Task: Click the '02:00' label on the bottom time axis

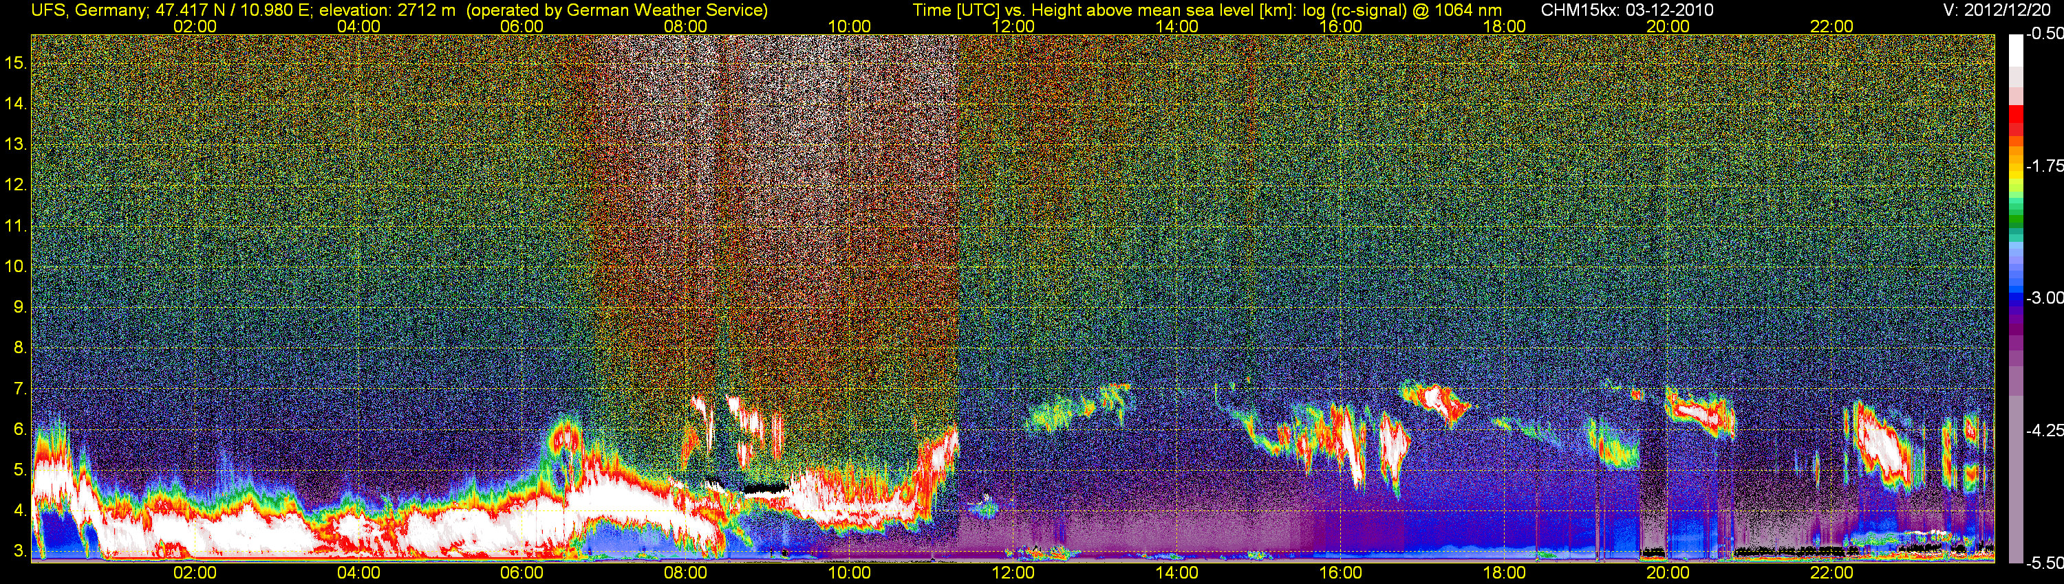Action: pyautogui.click(x=195, y=573)
